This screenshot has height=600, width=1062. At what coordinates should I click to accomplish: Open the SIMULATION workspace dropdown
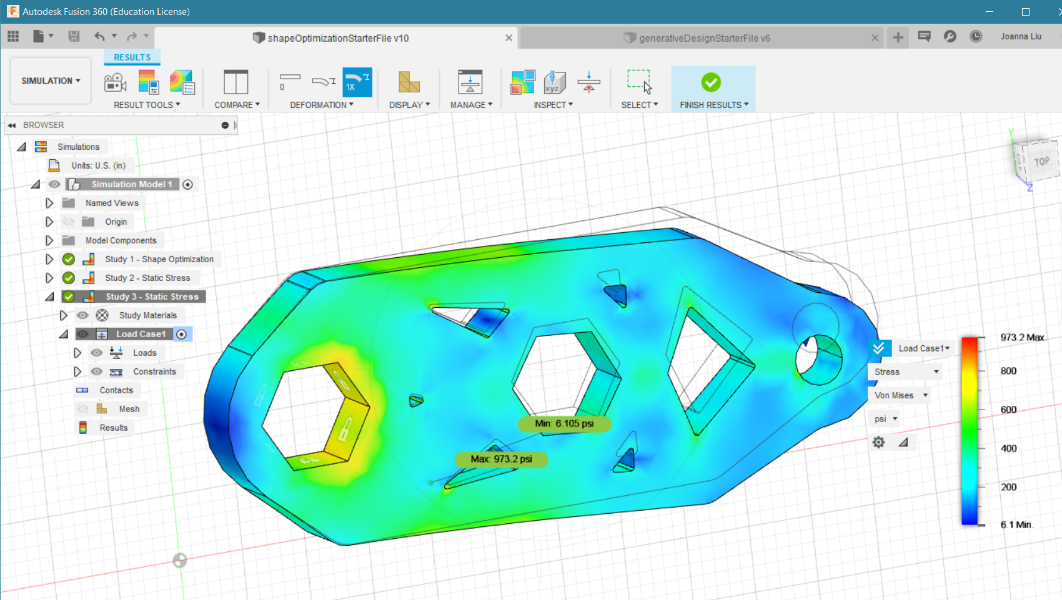click(51, 81)
